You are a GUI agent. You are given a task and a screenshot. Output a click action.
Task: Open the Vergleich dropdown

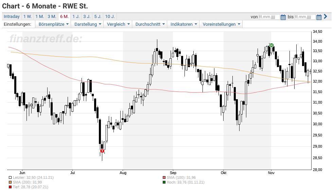[118, 24]
